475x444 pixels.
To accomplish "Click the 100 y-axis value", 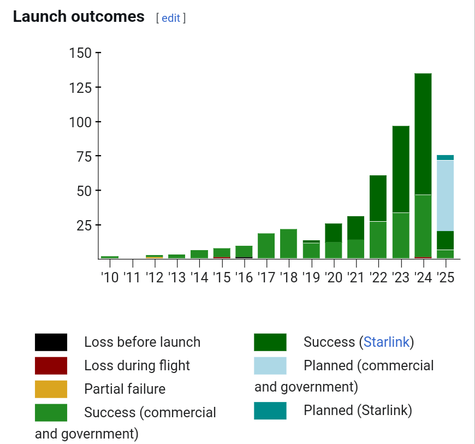I will pyautogui.click(x=80, y=122).
